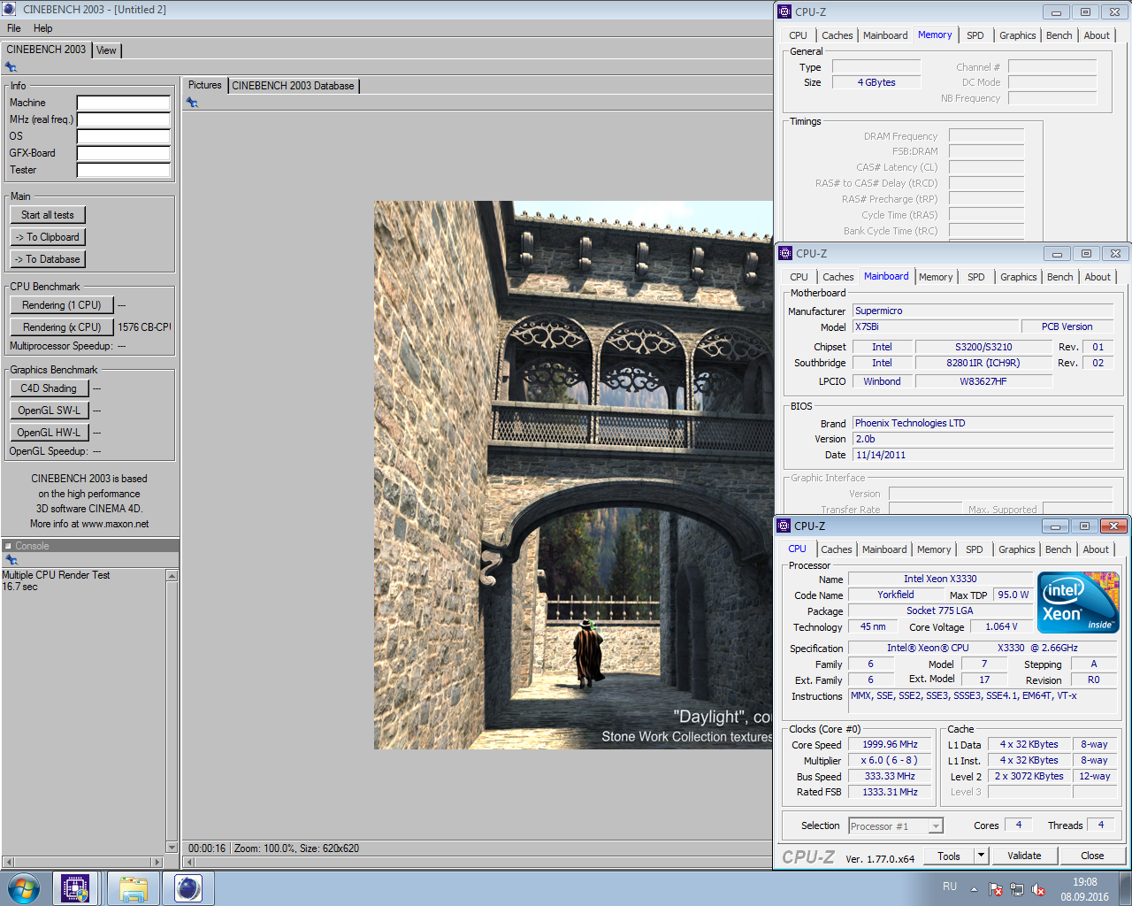Run the Rendering (x CPU) benchmark

tap(62, 327)
